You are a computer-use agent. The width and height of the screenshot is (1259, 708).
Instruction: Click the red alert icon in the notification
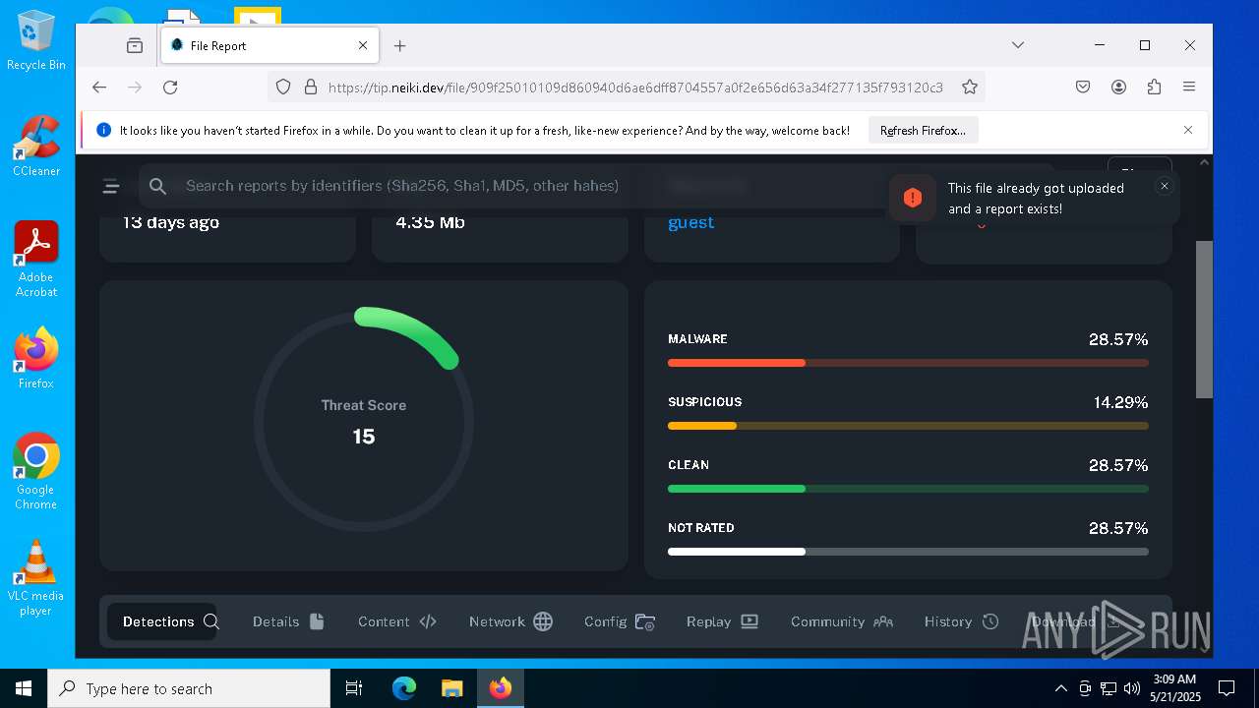[913, 198]
